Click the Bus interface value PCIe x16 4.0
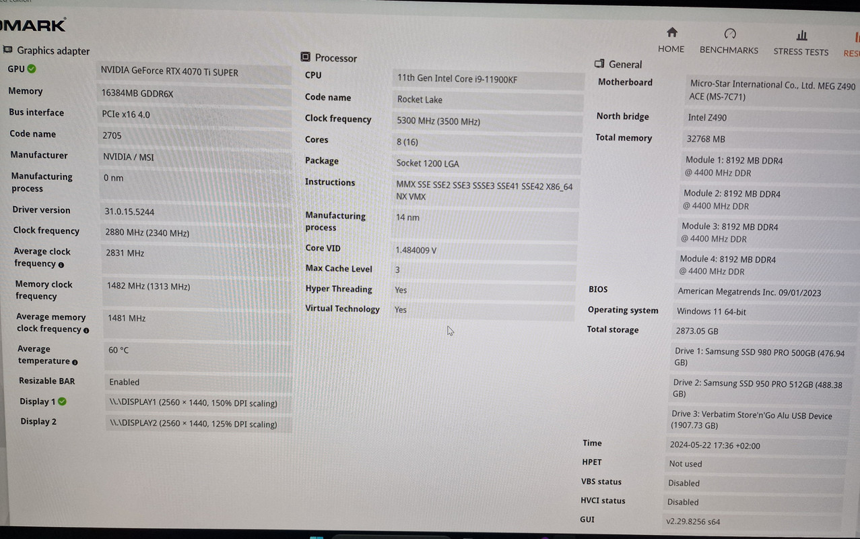 (x=126, y=115)
